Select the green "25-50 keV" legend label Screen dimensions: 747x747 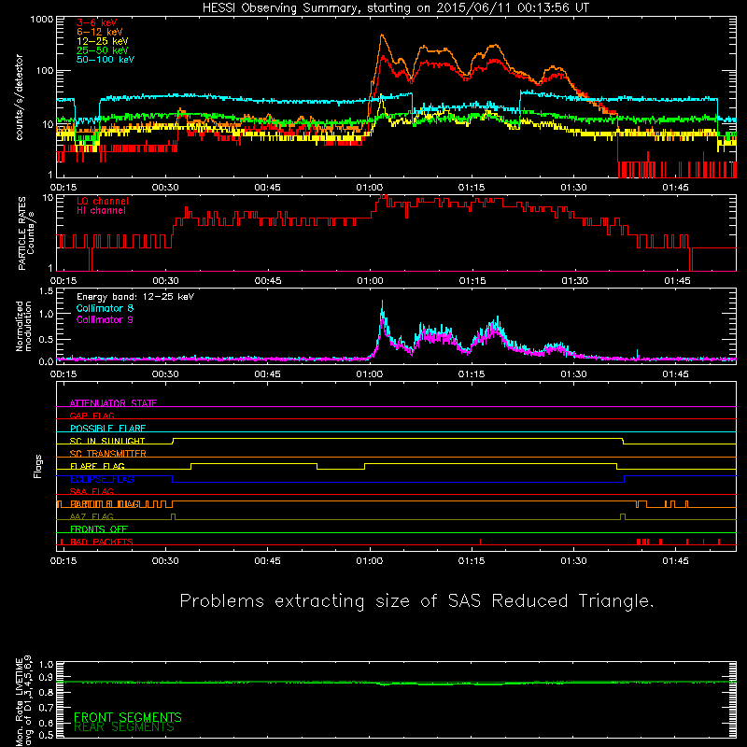103,50
